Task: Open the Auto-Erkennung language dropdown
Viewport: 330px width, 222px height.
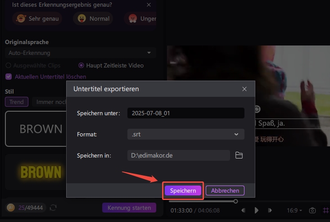Action: click(81, 53)
